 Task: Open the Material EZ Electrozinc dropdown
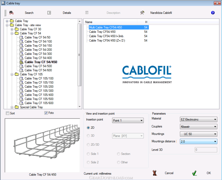(199, 119)
